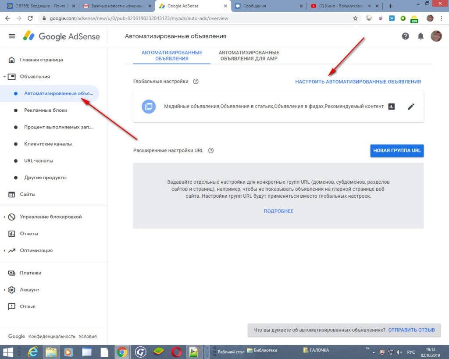Open the hamburger main menu icon
Viewport: 449px width, 359px height.
tap(12, 36)
